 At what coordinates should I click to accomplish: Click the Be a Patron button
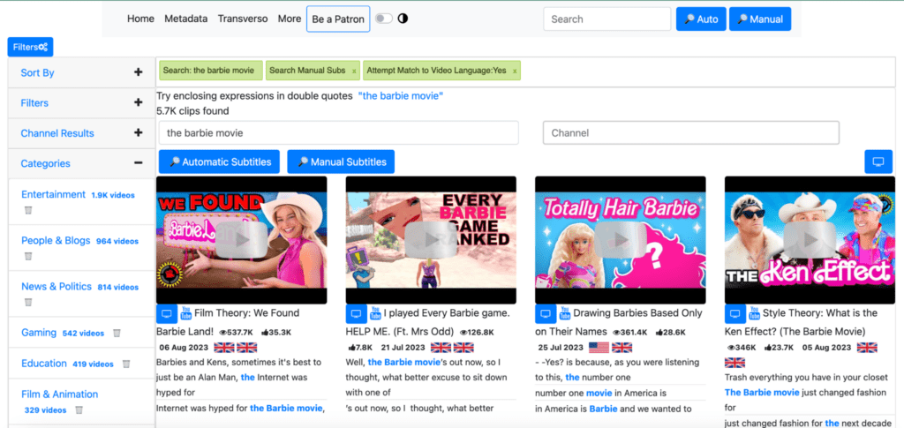point(338,19)
